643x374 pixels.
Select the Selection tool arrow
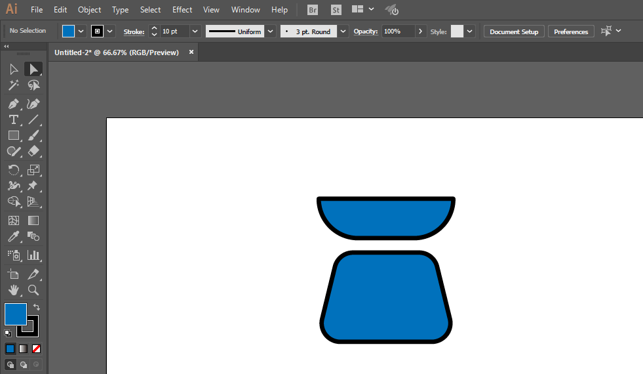tap(14, 70)
